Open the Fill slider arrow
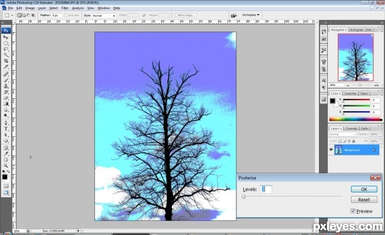Screen dimensions: 385x235 (x=381, y=141)
